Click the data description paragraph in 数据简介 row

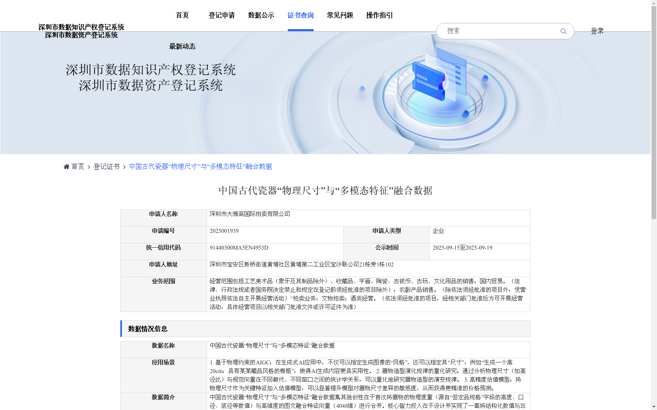point(368,401)
